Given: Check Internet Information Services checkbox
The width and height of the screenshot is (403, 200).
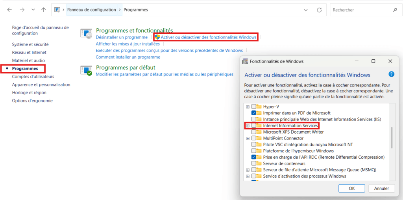Looking at the screenshot, I should (x=254, y=126).
